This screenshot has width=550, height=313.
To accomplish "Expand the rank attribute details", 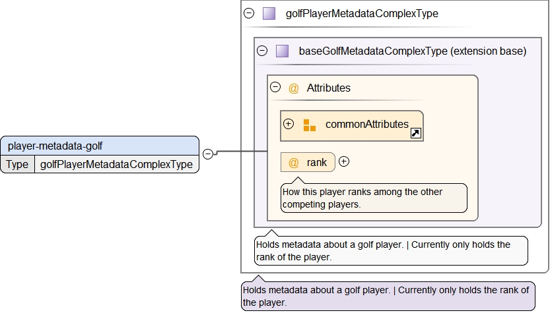I will (344, 161).
